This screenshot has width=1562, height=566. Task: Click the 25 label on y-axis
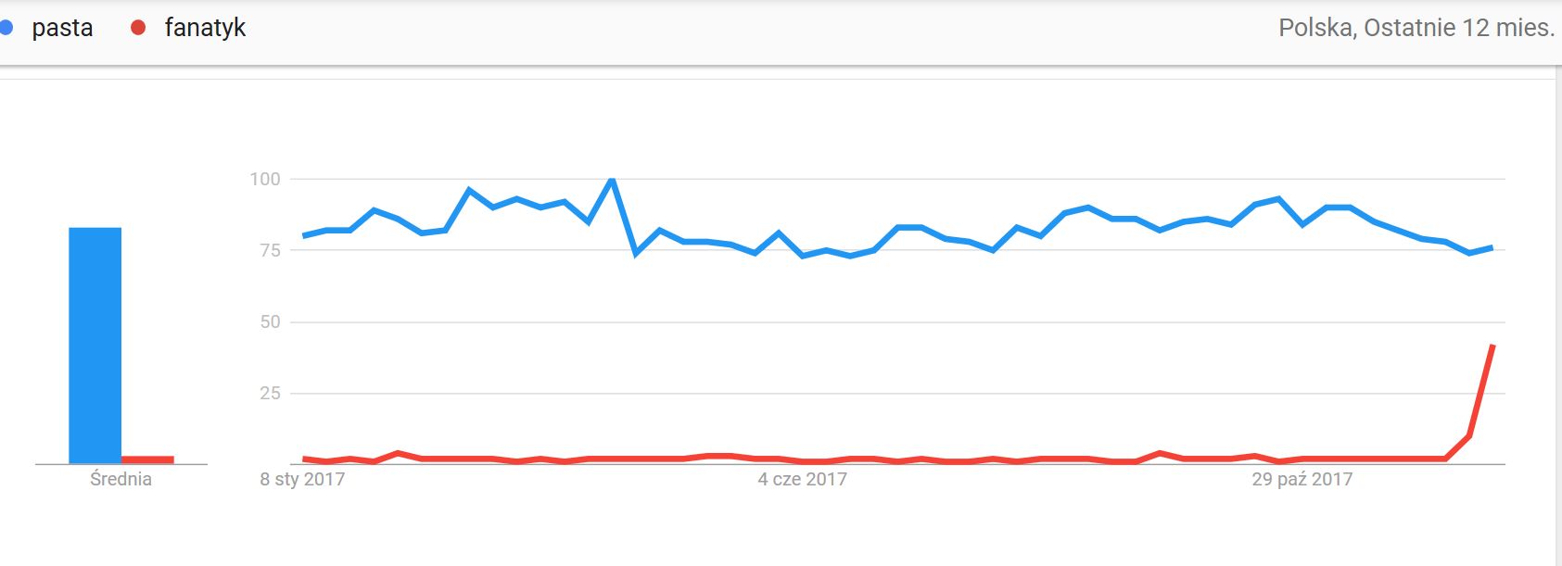pos(270,393)
